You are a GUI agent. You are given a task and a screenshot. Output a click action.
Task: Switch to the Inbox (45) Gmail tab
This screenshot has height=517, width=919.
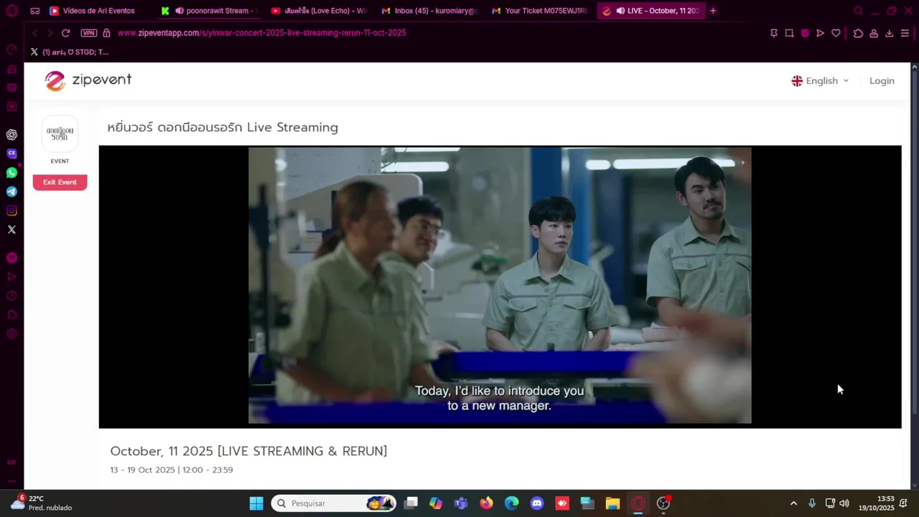tap(429, 11)
